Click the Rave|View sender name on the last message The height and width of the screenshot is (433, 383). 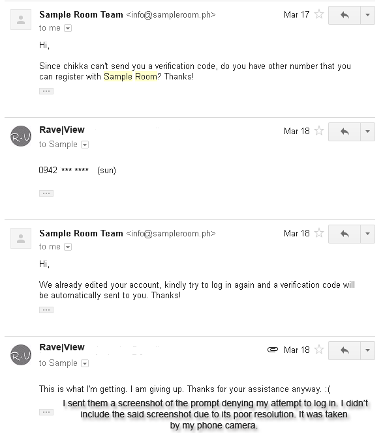(x=62, y=347)
